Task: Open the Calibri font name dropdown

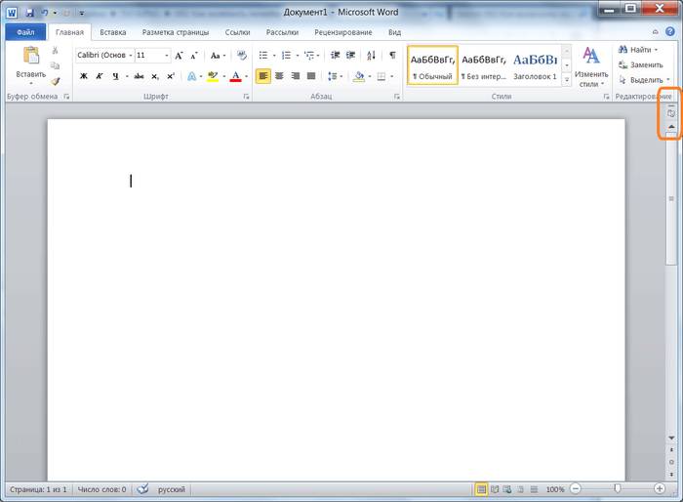Action: click(x=103, y=56)
